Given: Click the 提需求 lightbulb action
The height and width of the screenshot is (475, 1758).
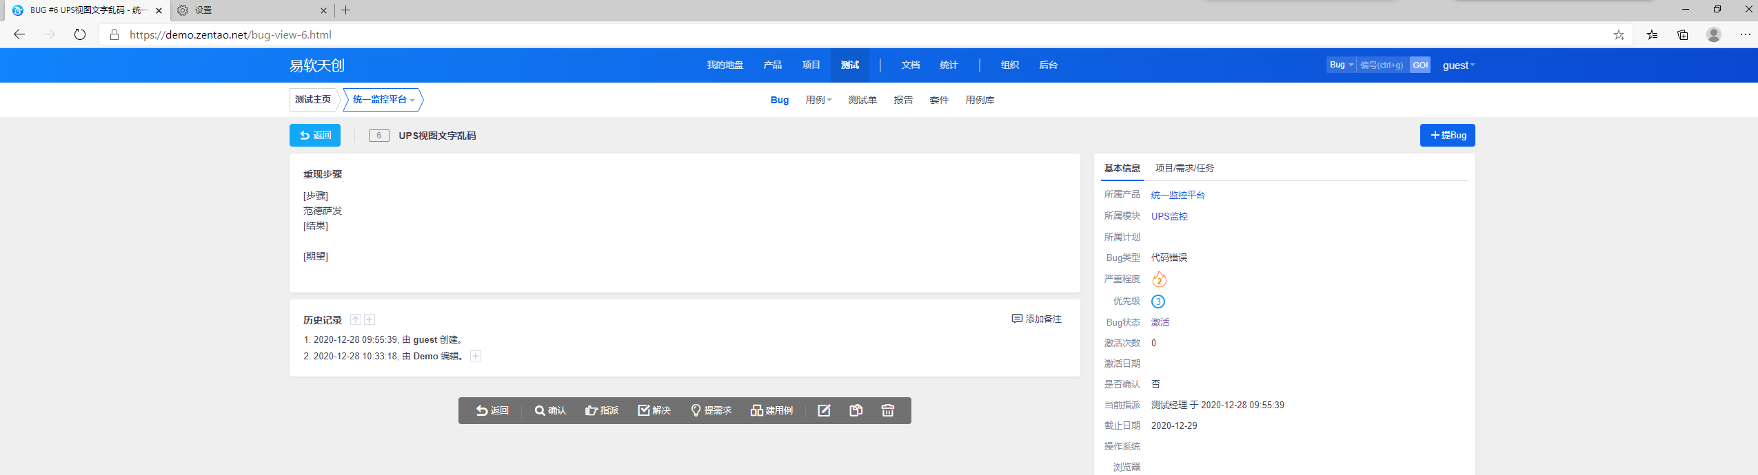Looking at the screenshot, I should pyautogui.click(x=711, y=411).
